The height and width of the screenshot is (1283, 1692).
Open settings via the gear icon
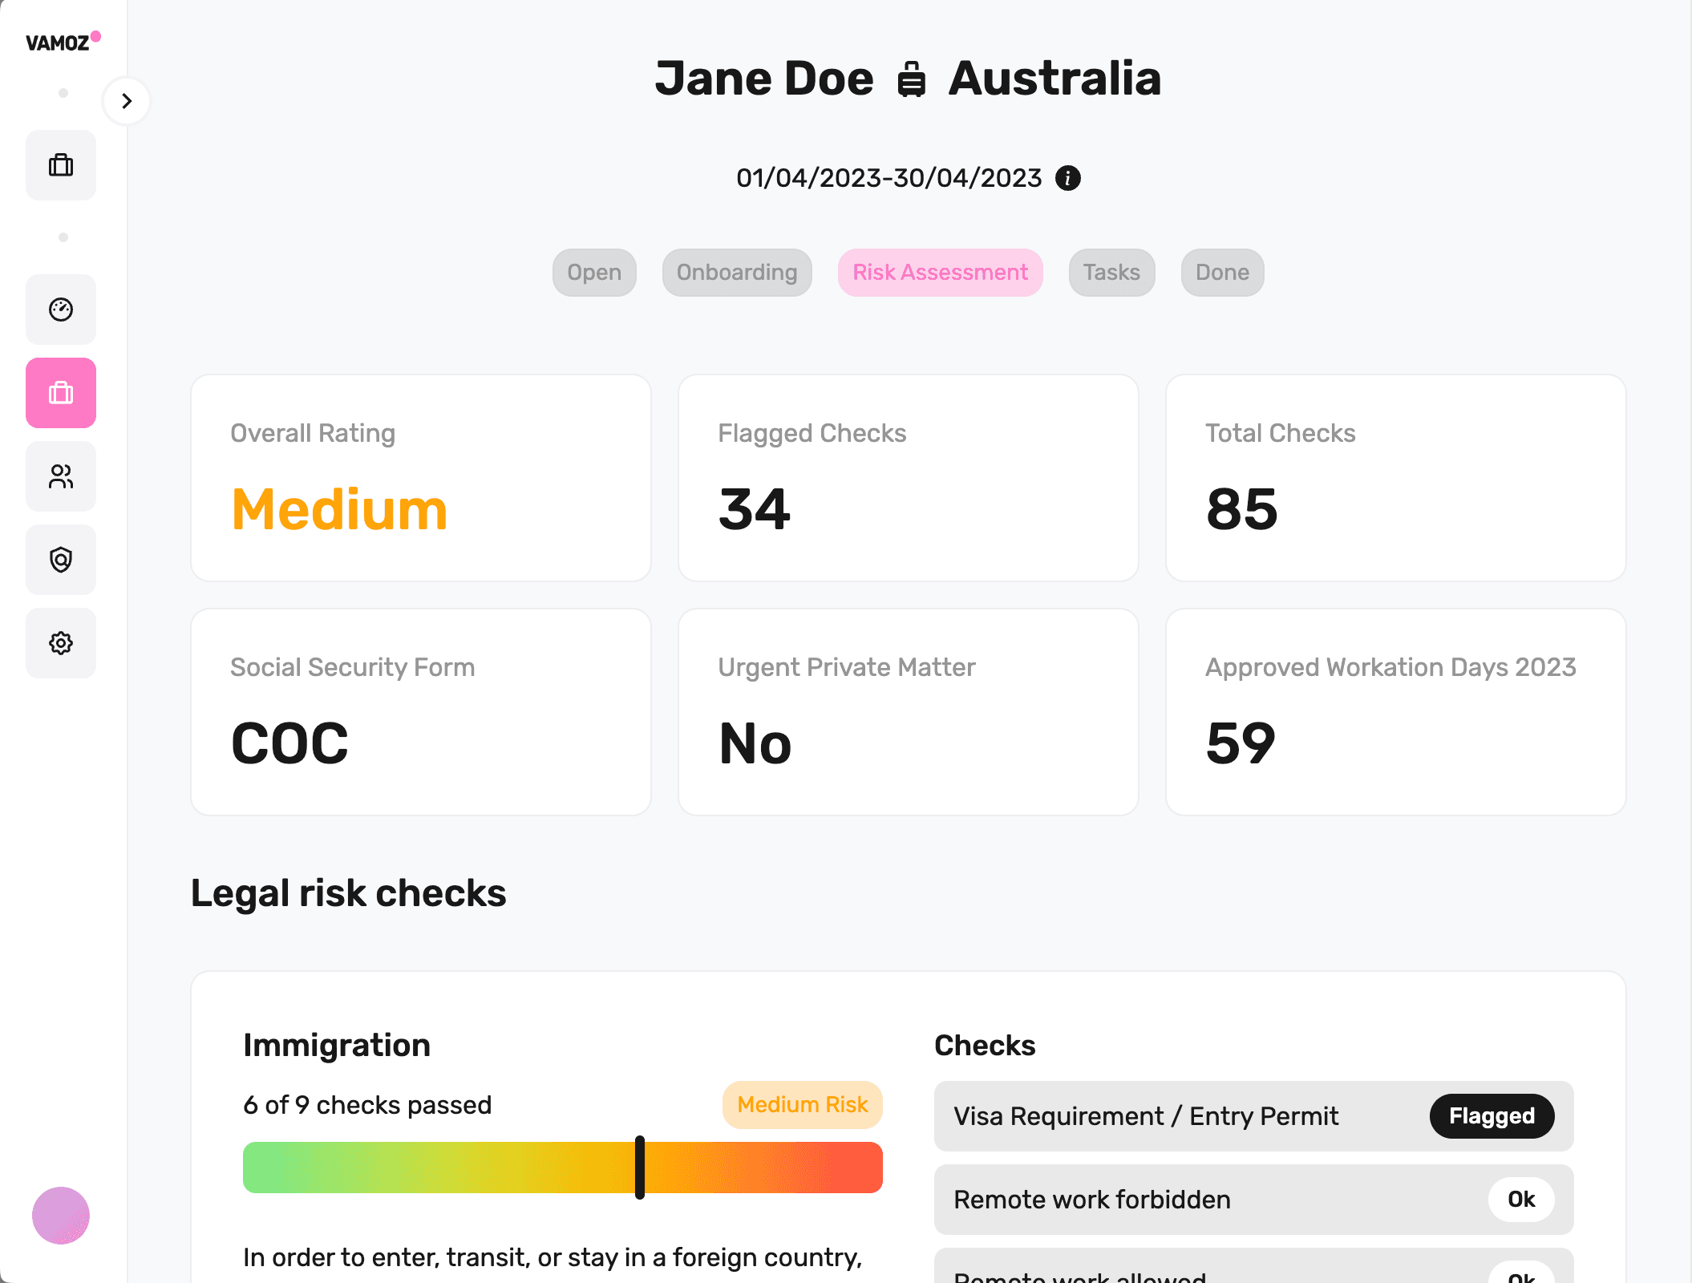tap(61, 643)
